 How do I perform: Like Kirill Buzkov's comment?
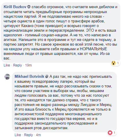coord(7,65)
